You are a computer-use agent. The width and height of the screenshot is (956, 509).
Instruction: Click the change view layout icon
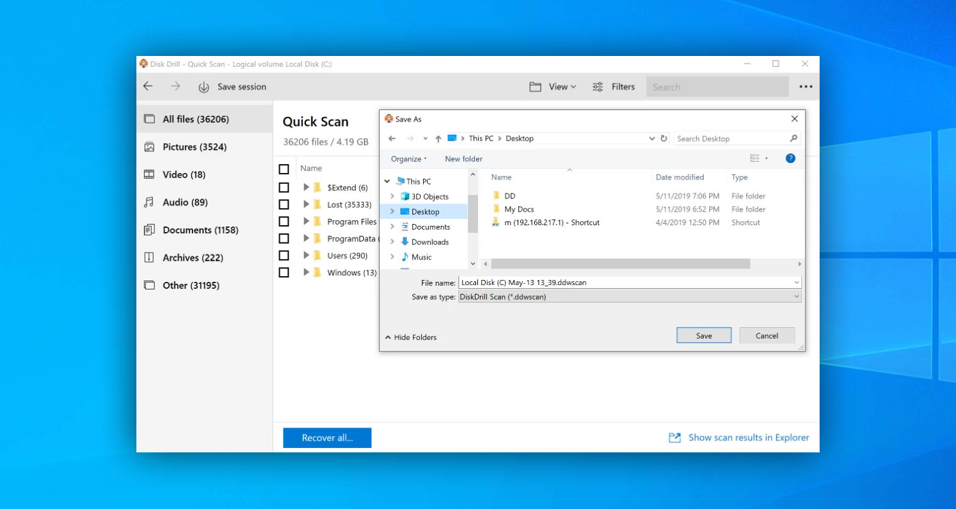coord(755,158)
